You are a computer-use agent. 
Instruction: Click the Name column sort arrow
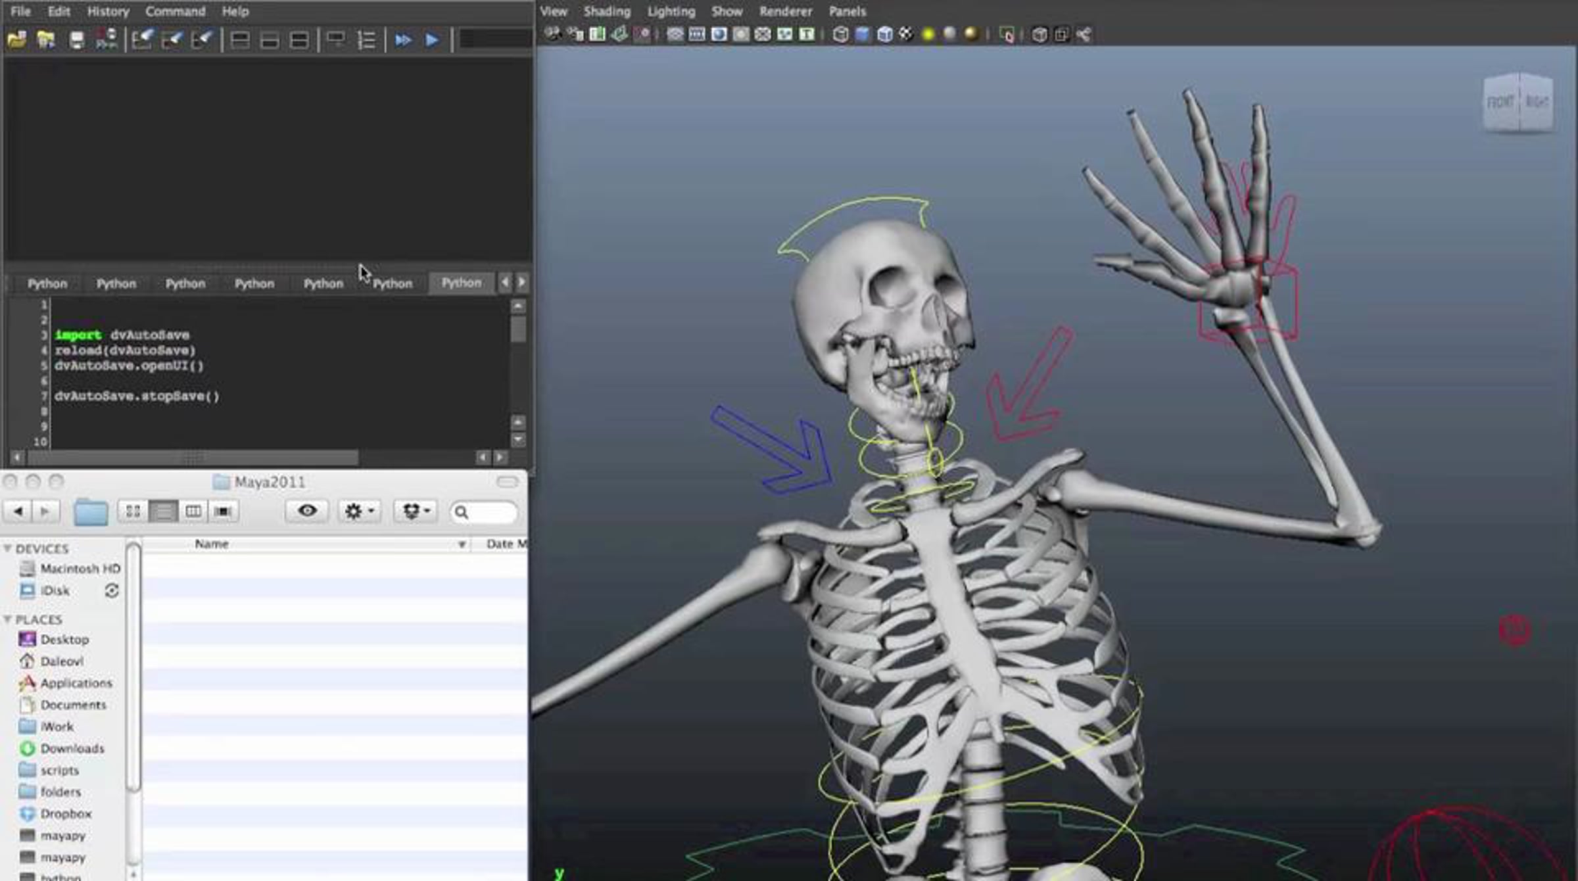(462, 544)
